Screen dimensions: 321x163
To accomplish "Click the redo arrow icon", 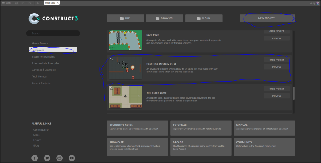I will (x=29, y=3).
